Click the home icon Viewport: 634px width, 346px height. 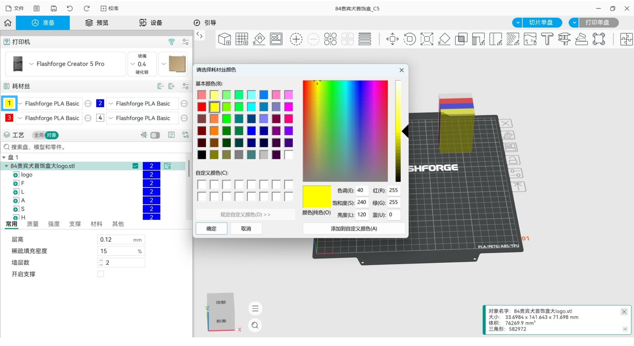(8, 23)
